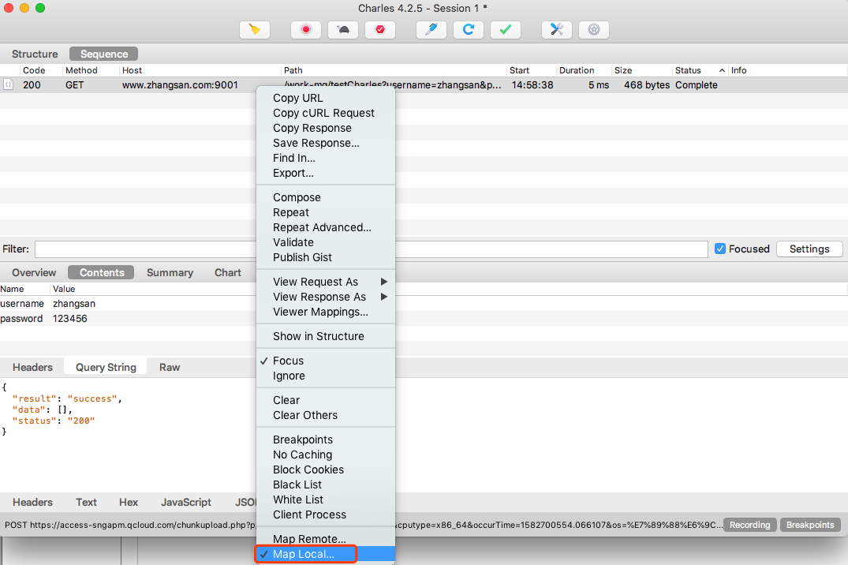Select the www.zhangsan.com:9001 request row

[x=424, y=85]
